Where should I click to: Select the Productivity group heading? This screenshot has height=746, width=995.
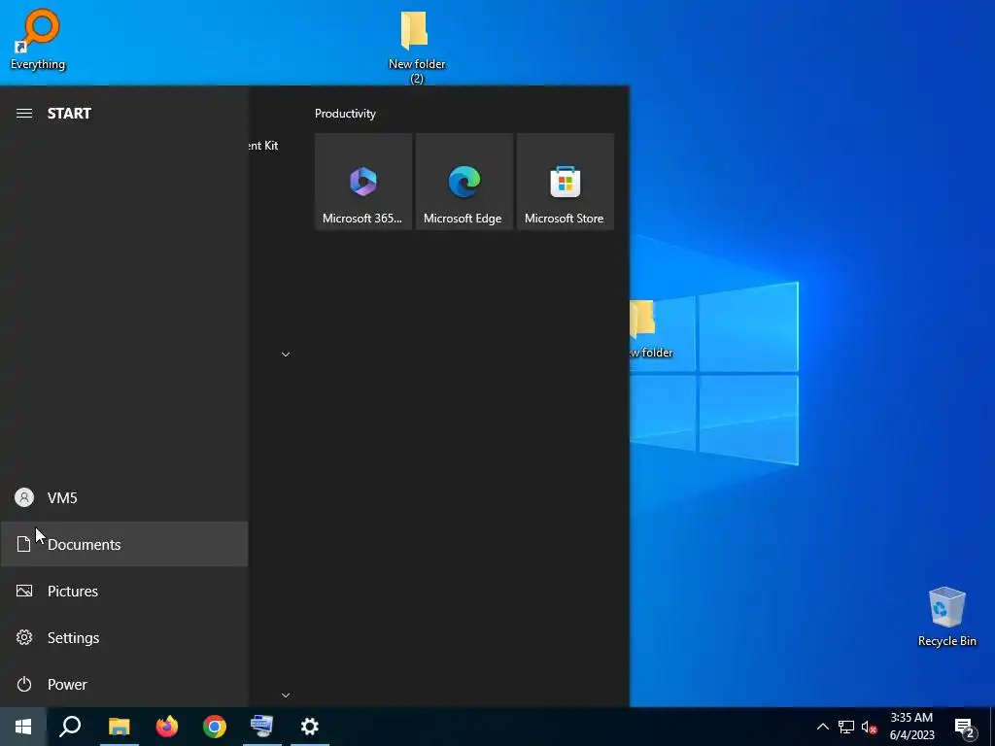click(345, 114)
